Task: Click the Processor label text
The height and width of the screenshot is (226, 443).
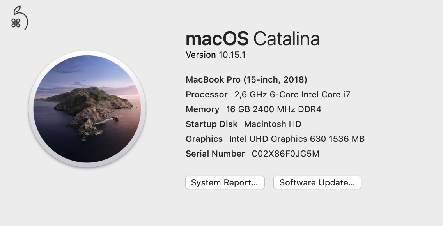Action: [x=207, y=94]
